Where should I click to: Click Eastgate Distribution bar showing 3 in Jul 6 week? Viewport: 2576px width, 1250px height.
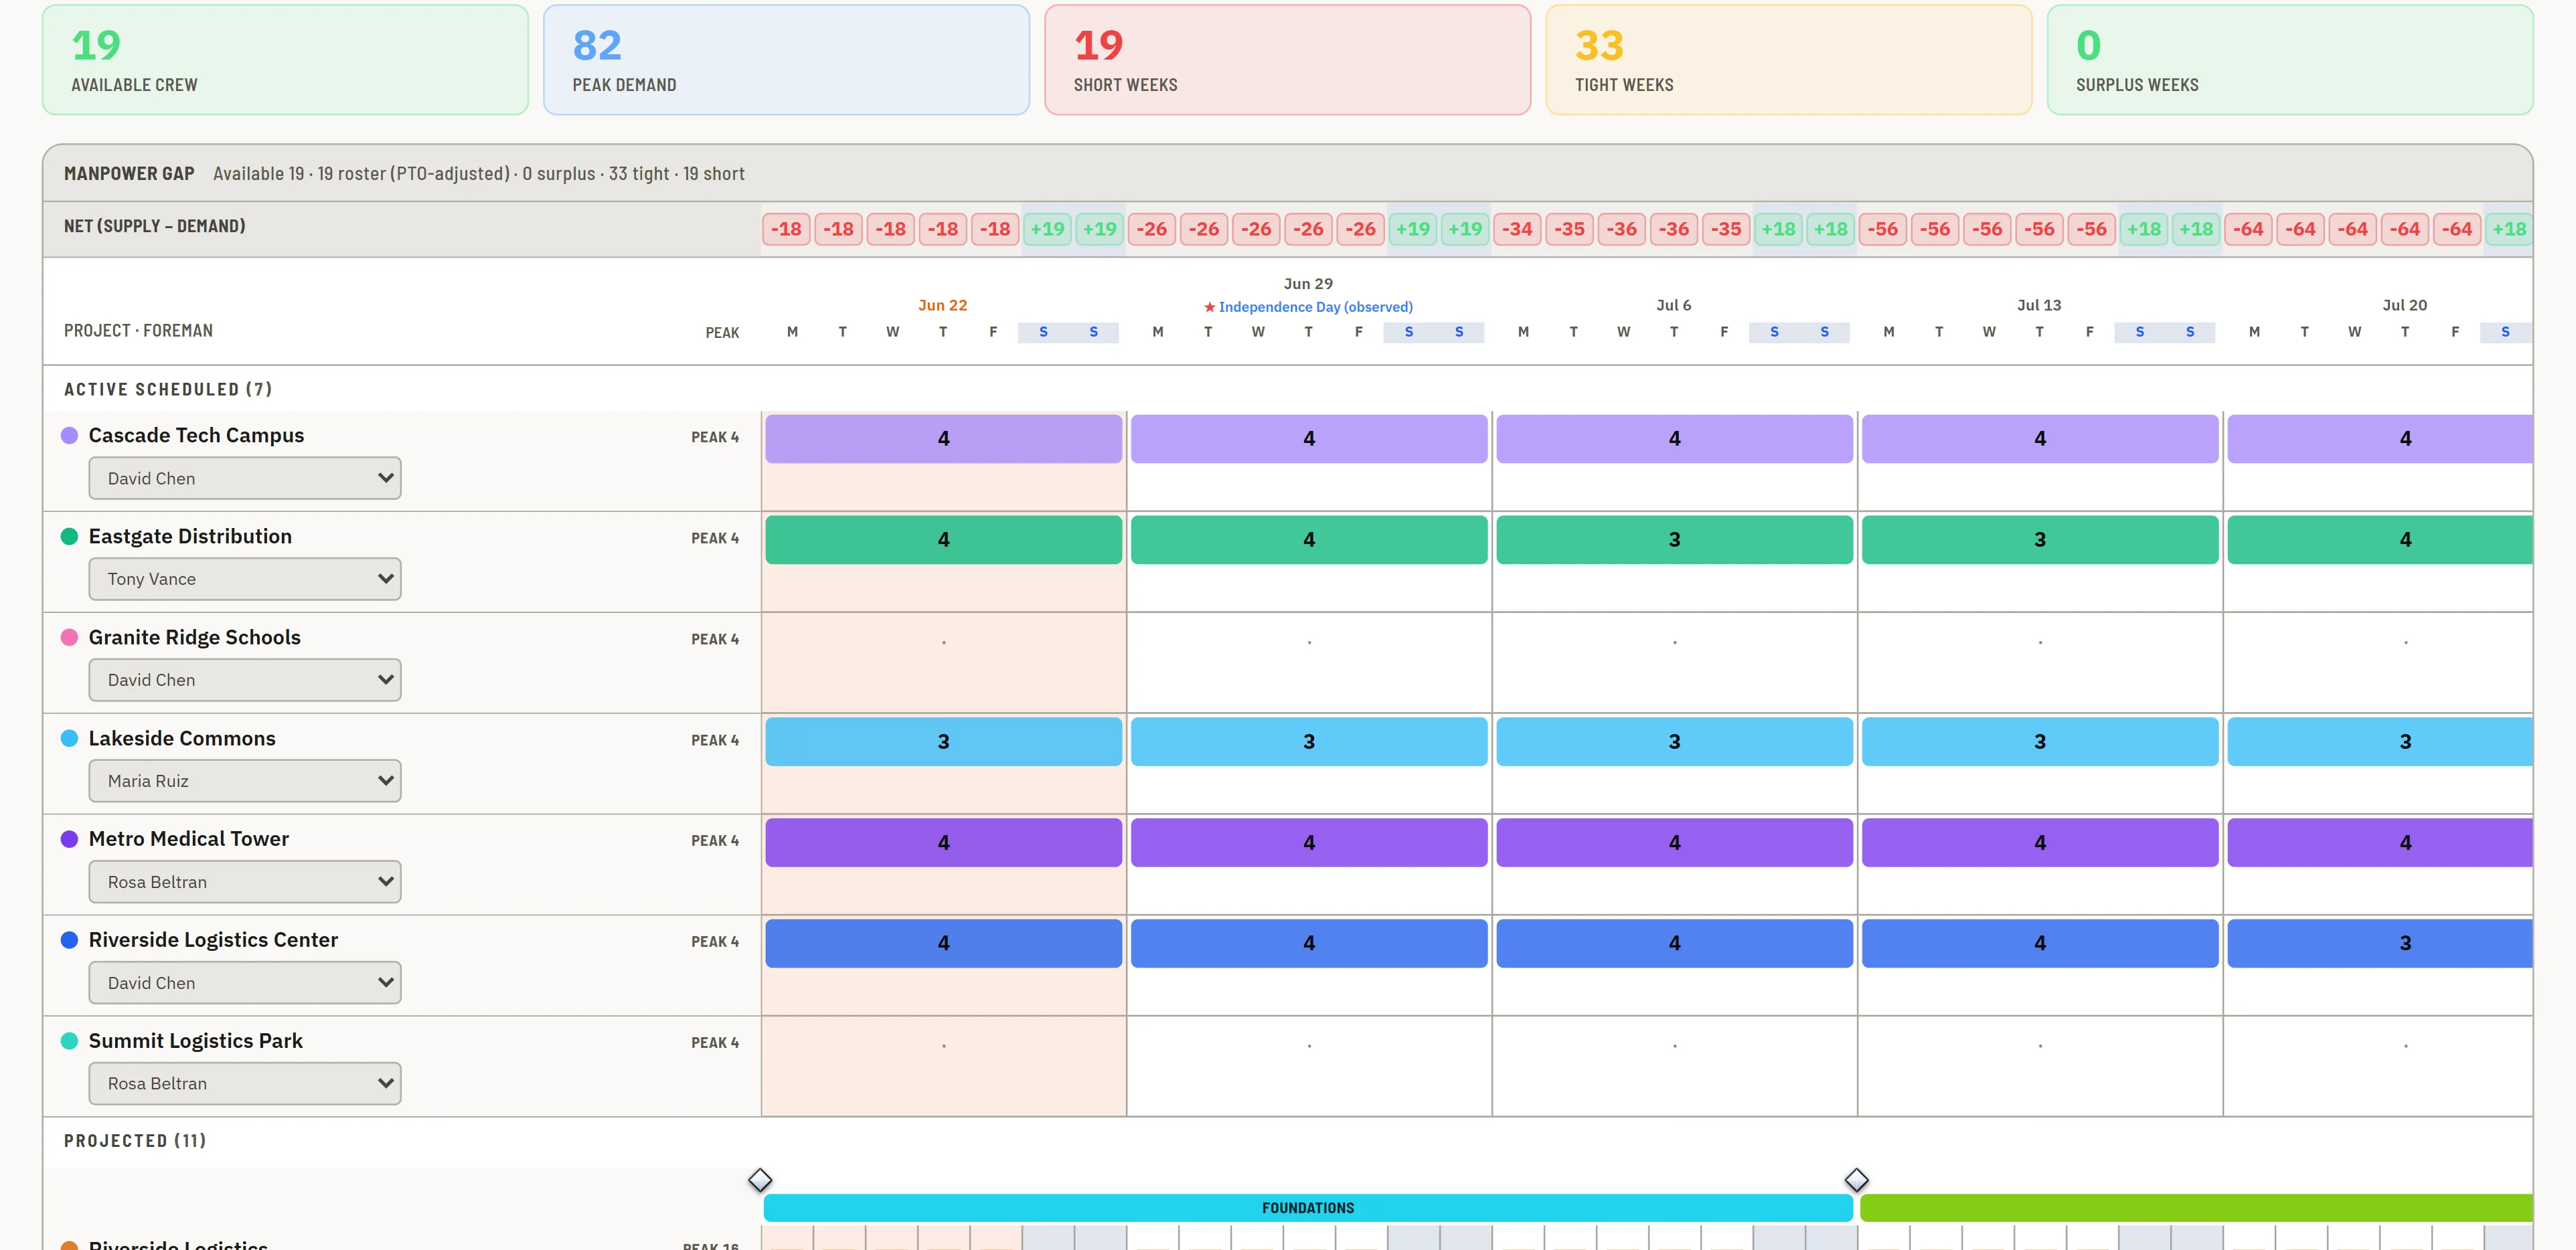click(1674, 539)
